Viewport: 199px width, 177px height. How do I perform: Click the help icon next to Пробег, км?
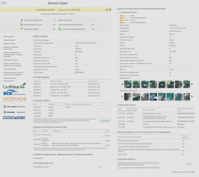click(57, 104)
